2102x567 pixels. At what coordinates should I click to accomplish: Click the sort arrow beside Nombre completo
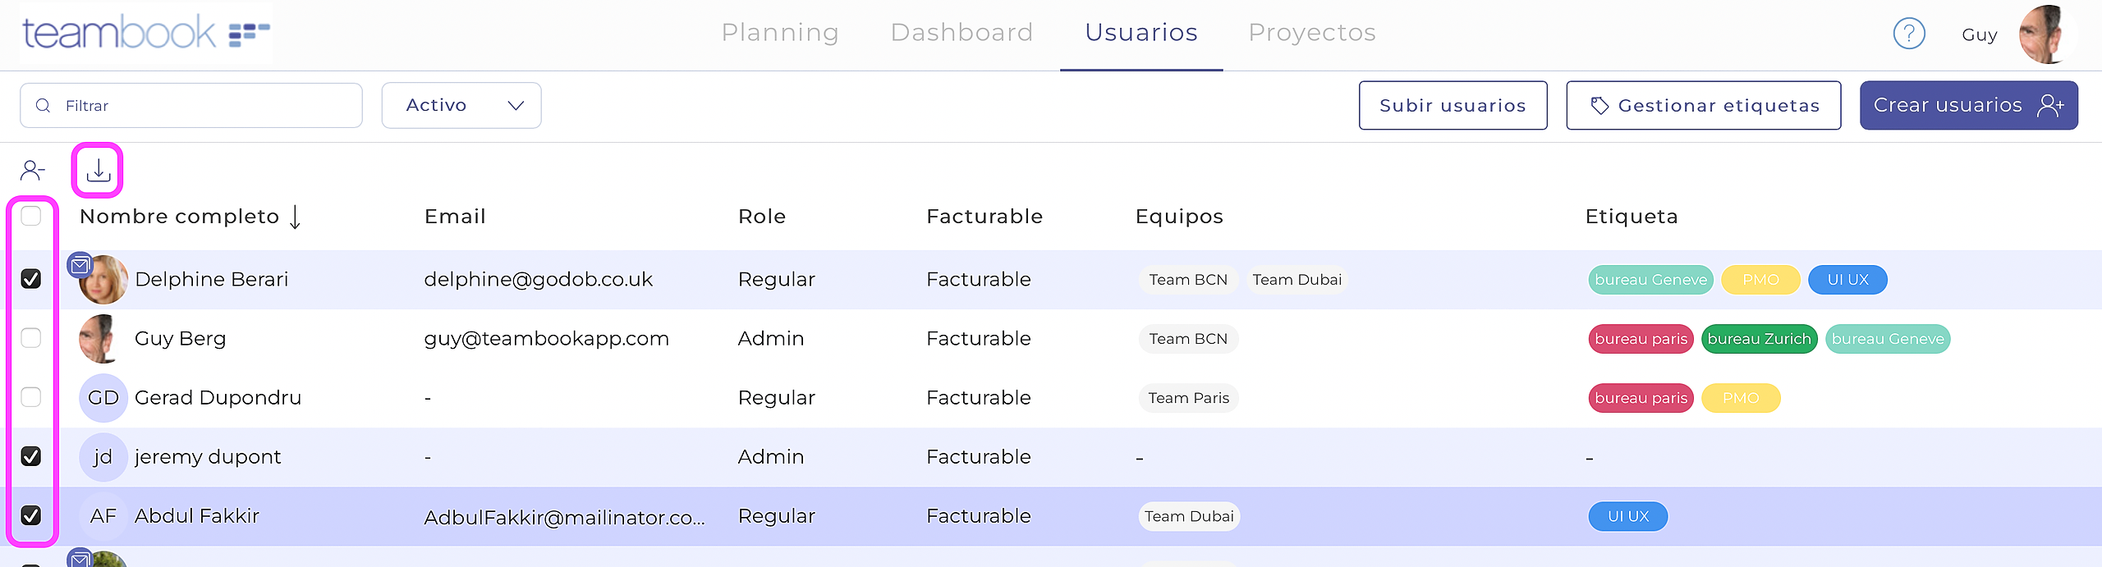pyautogui.click(x=296, y=217)
